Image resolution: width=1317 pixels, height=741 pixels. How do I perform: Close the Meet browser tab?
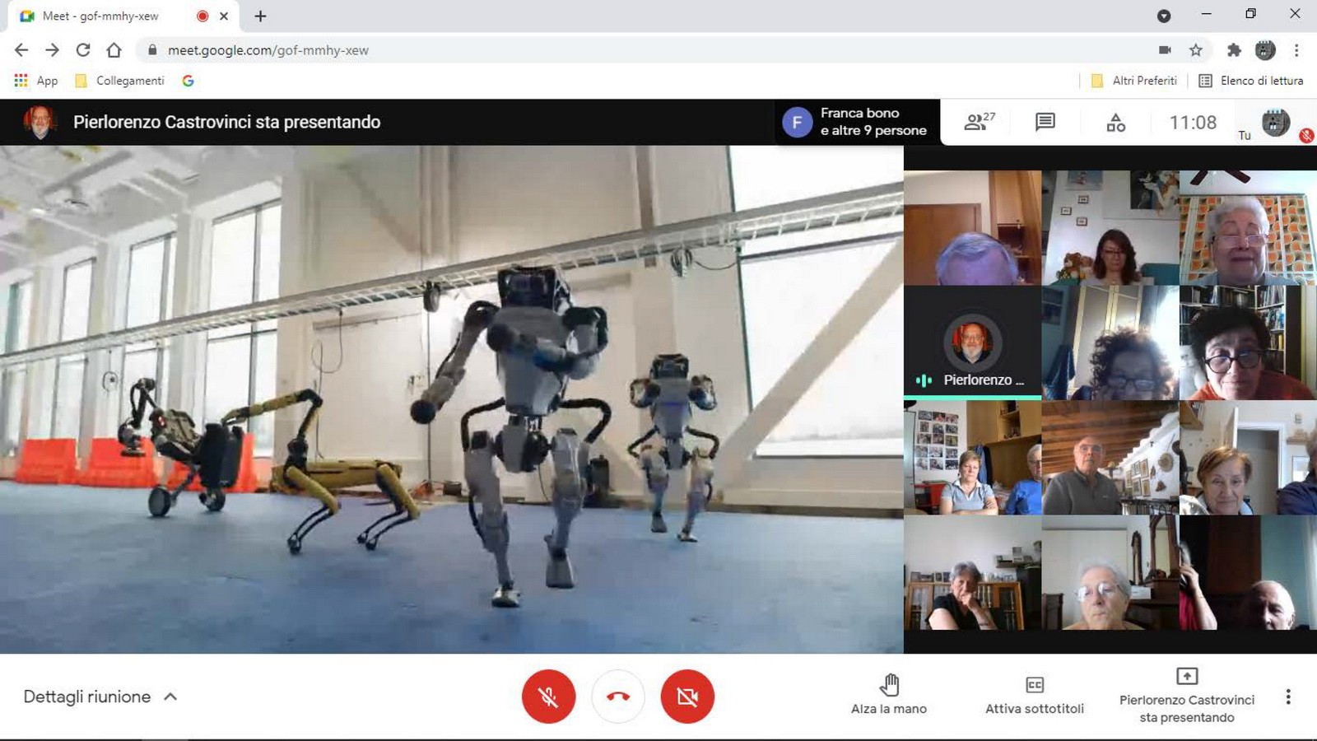[224, 16]
